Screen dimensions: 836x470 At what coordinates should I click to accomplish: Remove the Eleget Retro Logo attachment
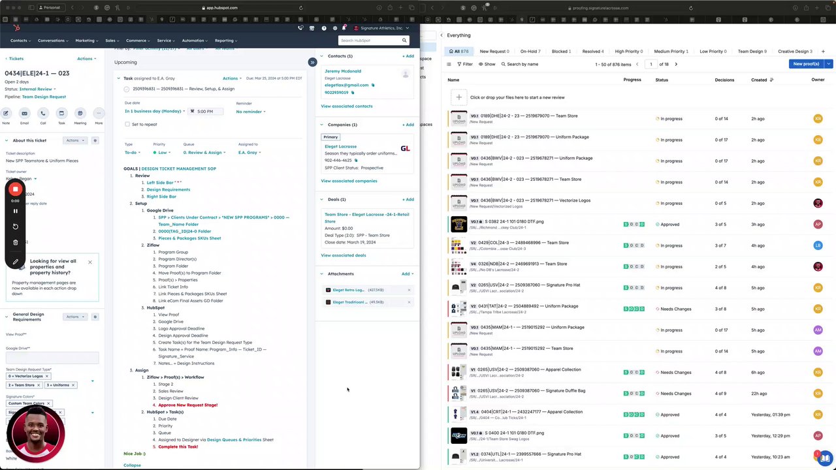[410, 290]
